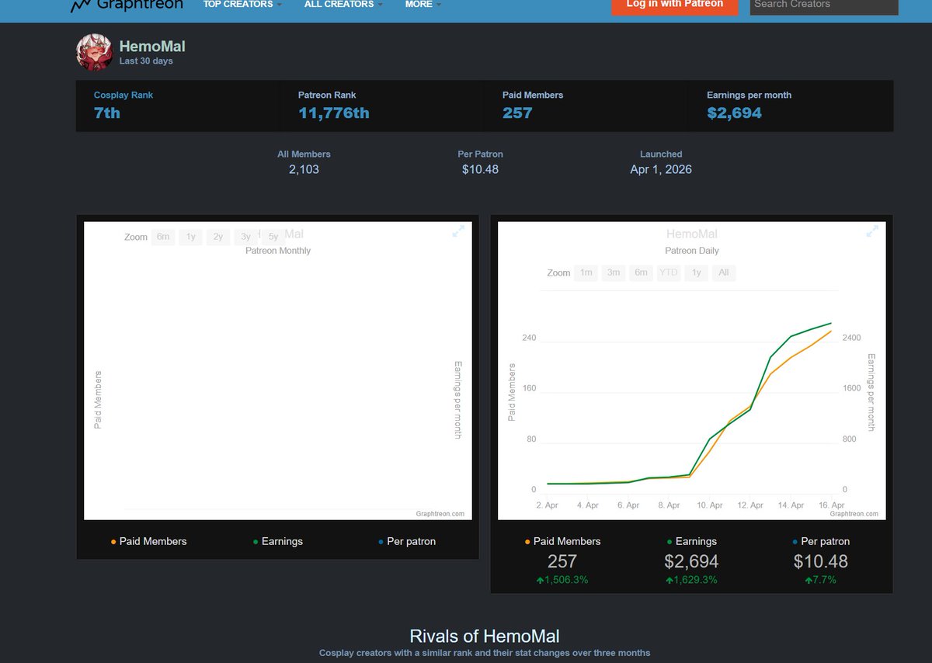Open HemoMal's profile avatar
Image resolution: width=932 pixels, height=663 pixels.
(95, 53)
